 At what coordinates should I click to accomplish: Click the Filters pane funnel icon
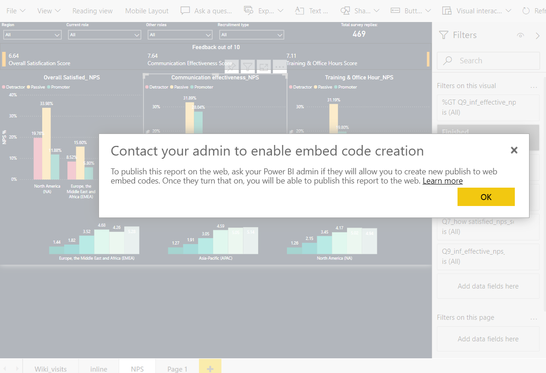[444, 35]
